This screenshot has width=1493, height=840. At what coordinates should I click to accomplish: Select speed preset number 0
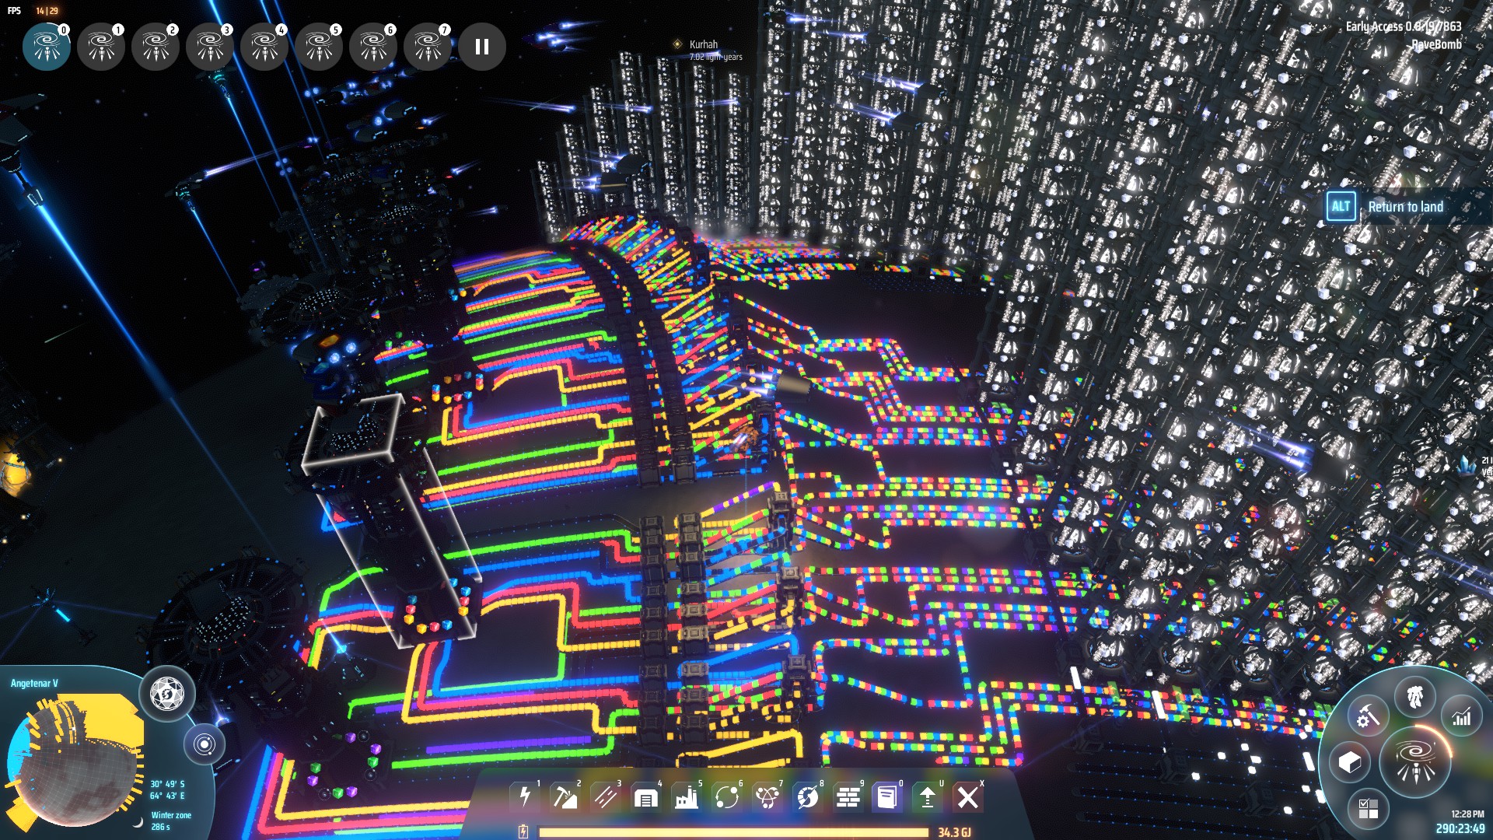click(47, 47)
